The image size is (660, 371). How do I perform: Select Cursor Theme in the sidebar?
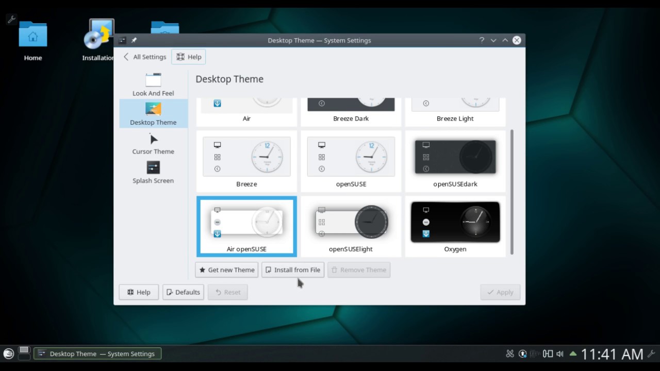point(153,144)
